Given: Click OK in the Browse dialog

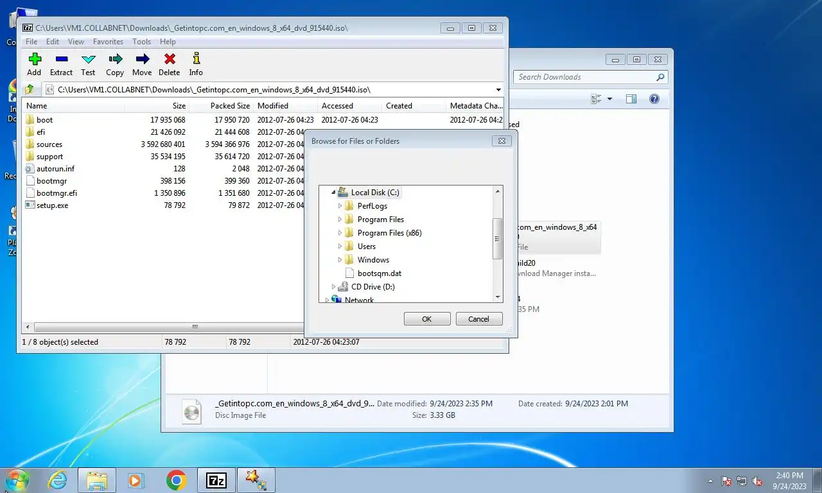Looking at the screenshot, I should click(427, 319).
